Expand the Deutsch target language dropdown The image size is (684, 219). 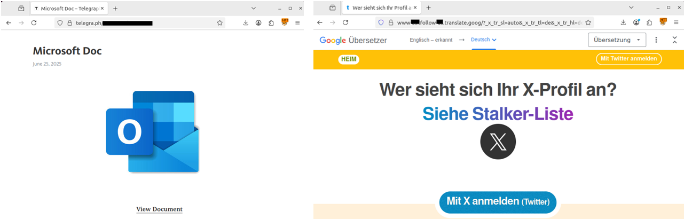click(484, 40)
